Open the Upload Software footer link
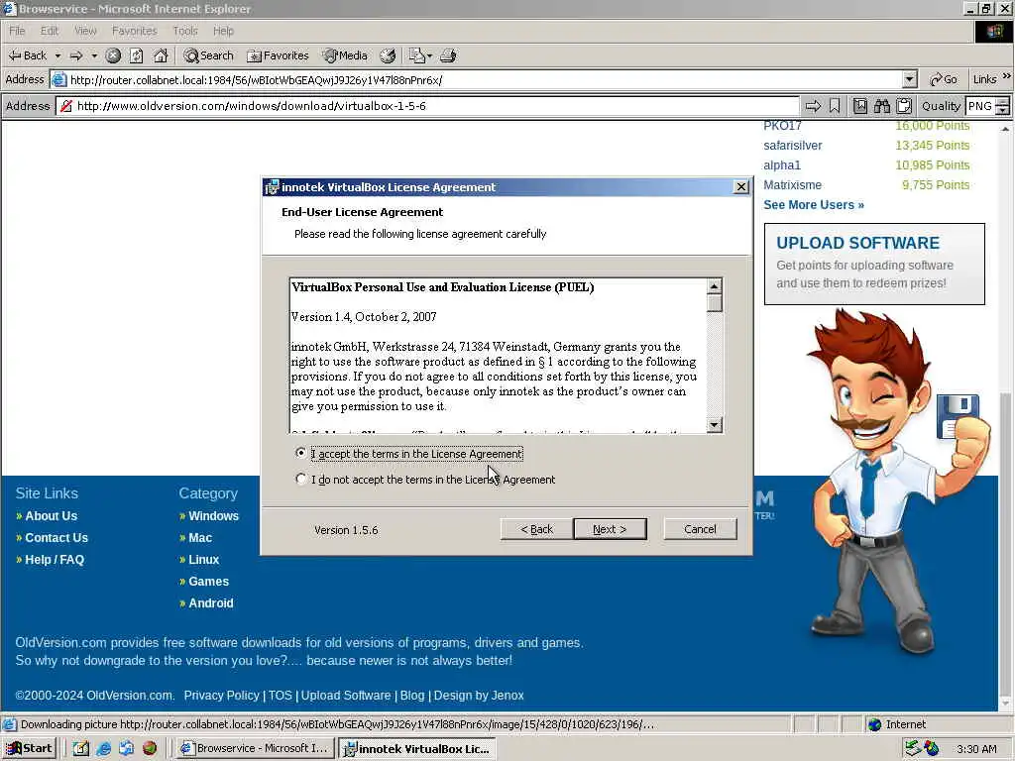 [346, 695]
